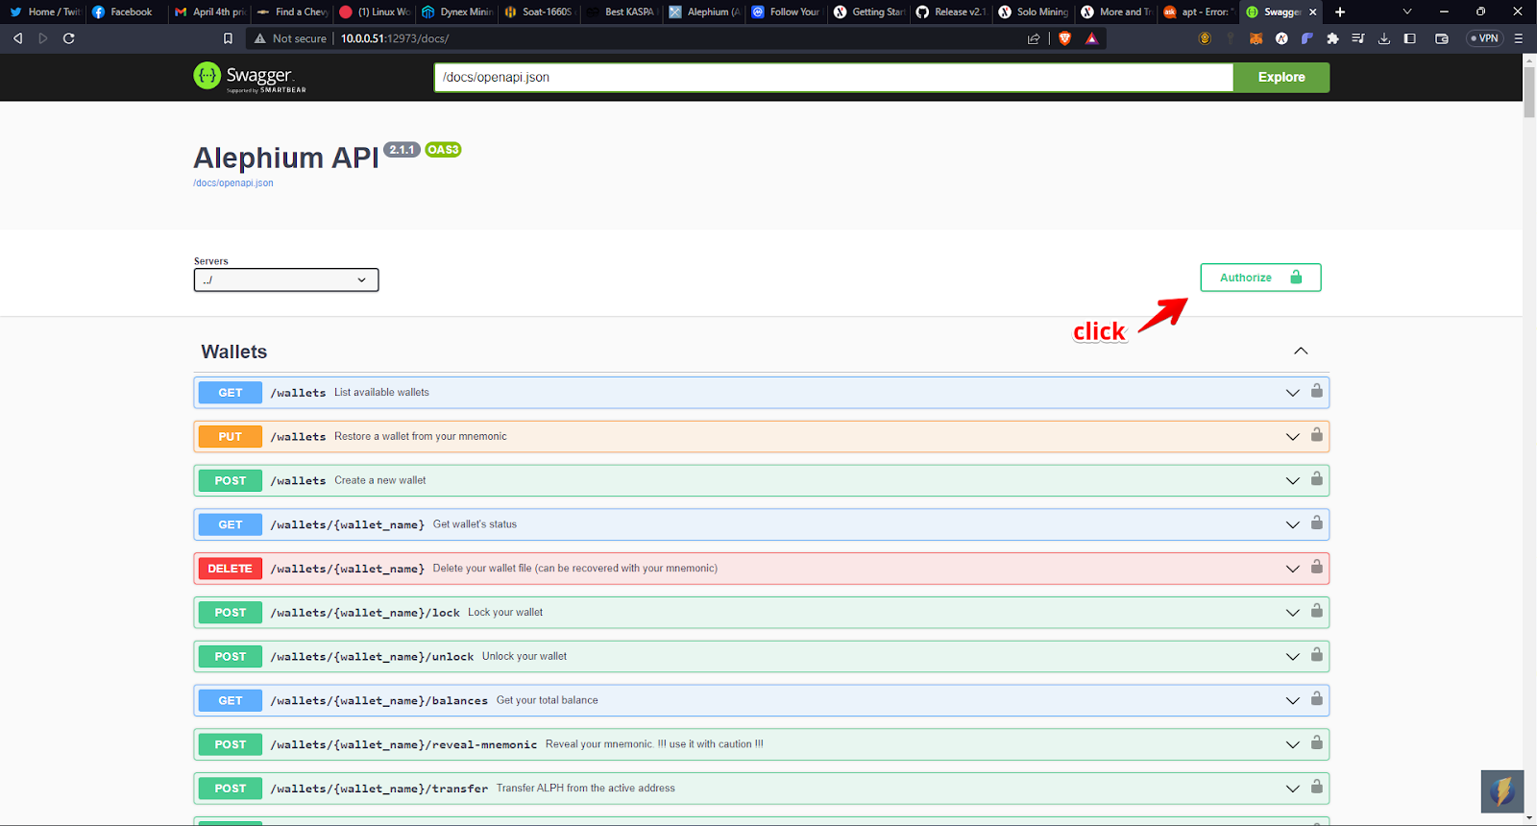Open the media playlist toolbar icon
Screen dimensions: 1537x826
[x=1358, y=38]
